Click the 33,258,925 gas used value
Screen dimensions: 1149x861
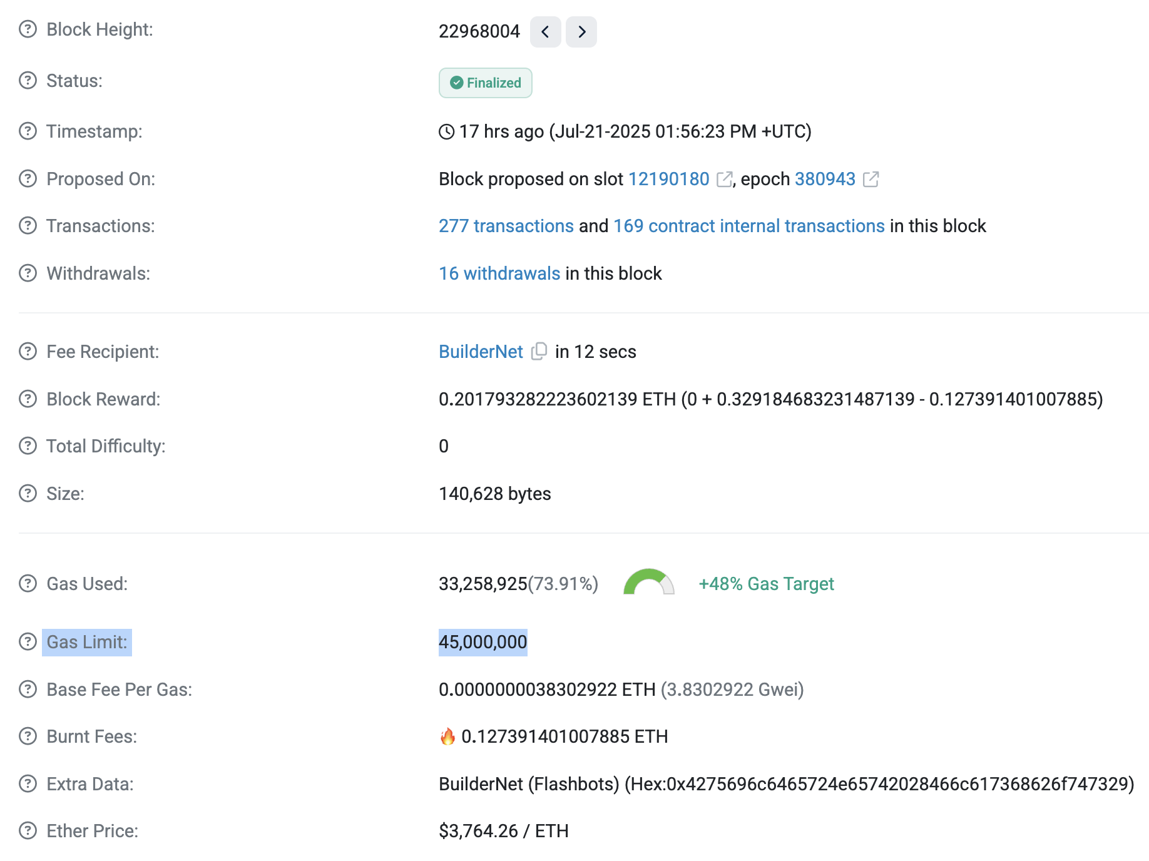[x=483, y=584]
